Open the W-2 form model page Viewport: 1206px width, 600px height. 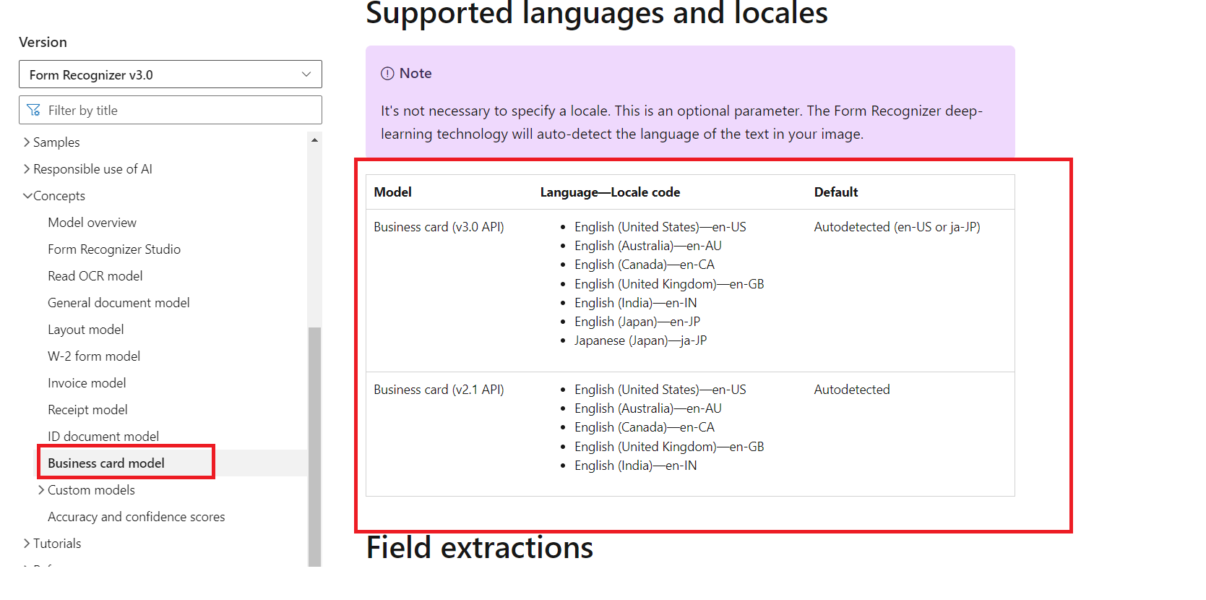click(94, 356)
